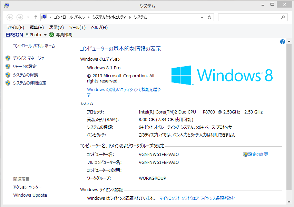The image size is (294, 207).
Task: Open the ツール(T) menu
Action: tap(77, 28)
